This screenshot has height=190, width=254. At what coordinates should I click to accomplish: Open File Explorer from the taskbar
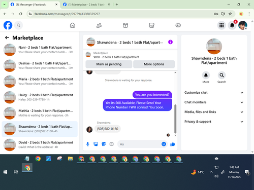(x=70, y=159)
